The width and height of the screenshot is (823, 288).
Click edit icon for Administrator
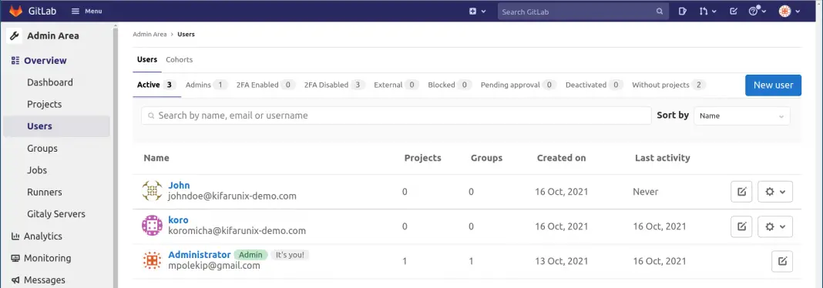(x=782, y=261)
